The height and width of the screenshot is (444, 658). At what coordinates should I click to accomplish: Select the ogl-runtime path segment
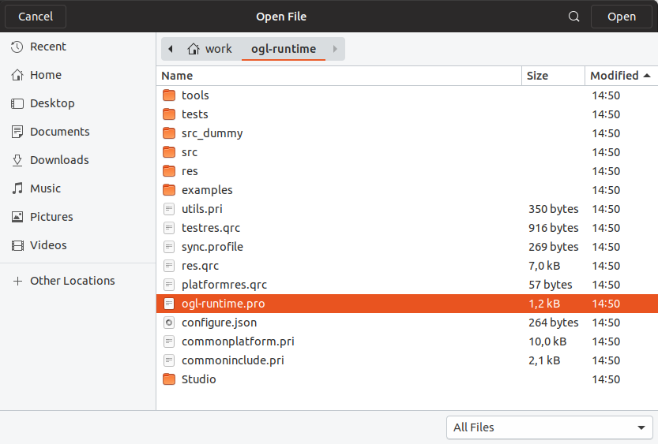pyautogui.click(x=284, y=49)
